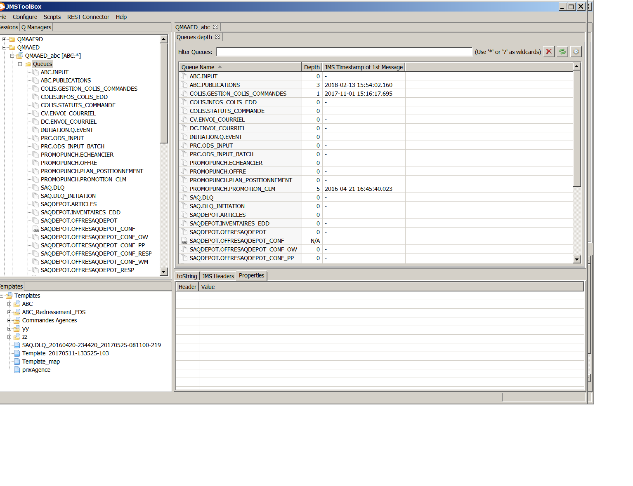Image resolution: width=633 pixels, height=486 pixels.
Task: Click the session tree scrollbar down arrow
Action: point(164,272)
